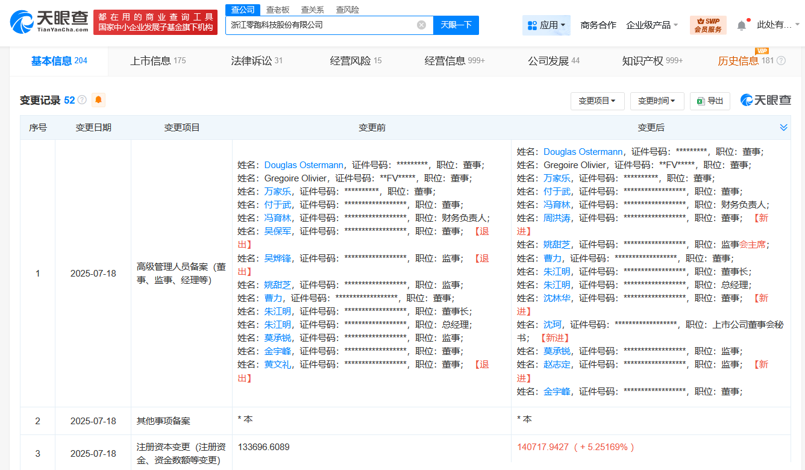805x470 pixels.
Task: Clear the search box text
Action: tap(421, 25)
